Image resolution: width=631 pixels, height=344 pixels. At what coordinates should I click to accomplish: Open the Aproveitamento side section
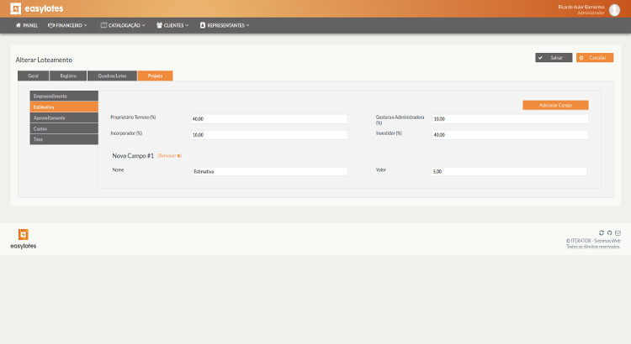[x=64, y=117]
